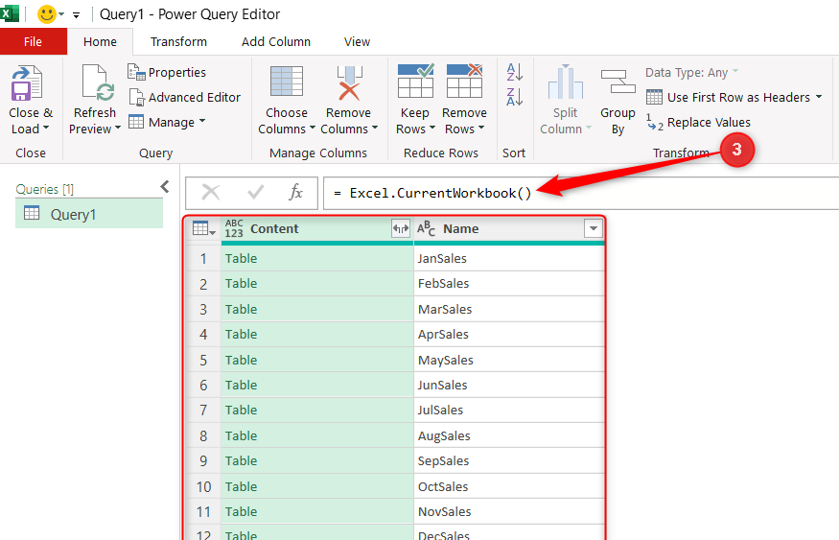Open the File tab

tap(34, 42)
